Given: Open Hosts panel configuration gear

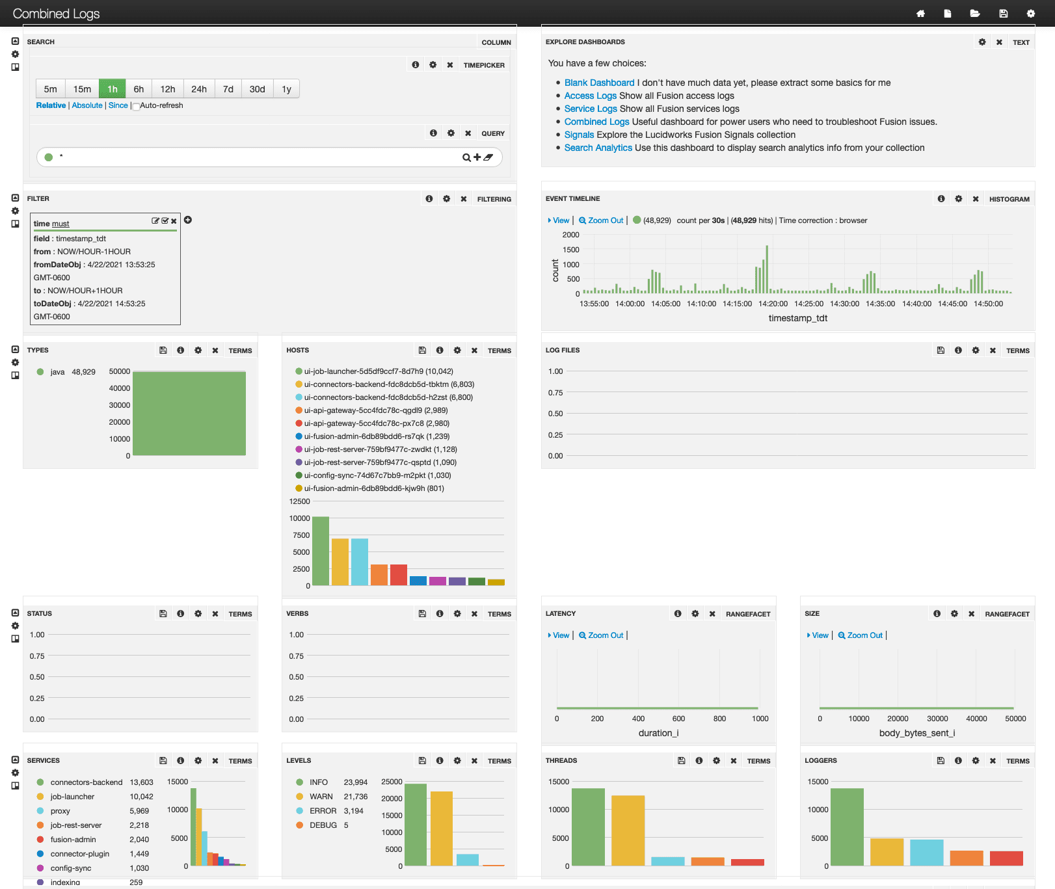Looking at the screenshot, I should coord(457,351).
